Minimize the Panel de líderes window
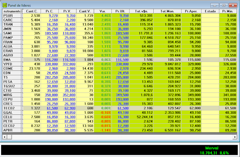 click(214, 6)
